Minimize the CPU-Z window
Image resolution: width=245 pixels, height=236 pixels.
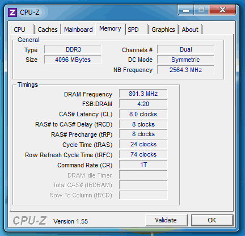coord(186,10)
